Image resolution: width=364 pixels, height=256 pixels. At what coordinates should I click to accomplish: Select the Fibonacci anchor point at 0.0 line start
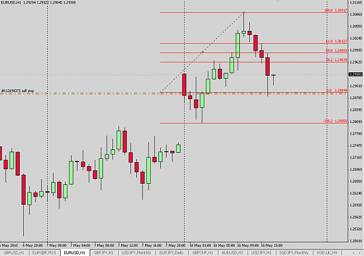click(161, 93)
